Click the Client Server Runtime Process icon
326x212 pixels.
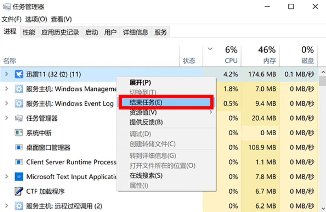(19, 162)
